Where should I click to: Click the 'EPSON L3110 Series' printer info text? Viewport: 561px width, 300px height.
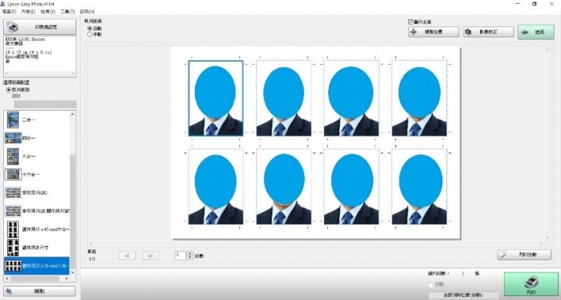[x=26, y=39]
